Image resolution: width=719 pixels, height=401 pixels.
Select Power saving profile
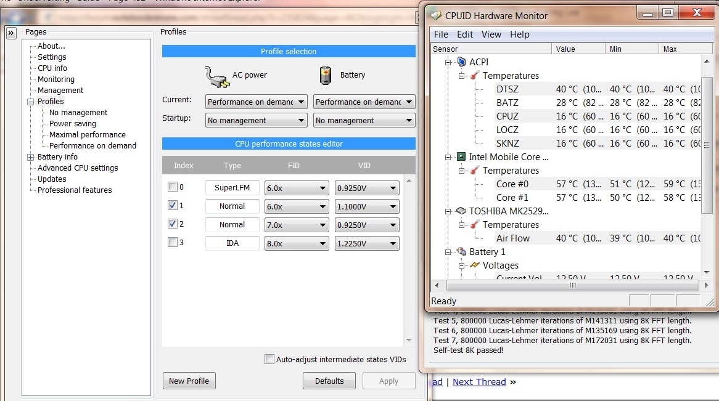73,123
